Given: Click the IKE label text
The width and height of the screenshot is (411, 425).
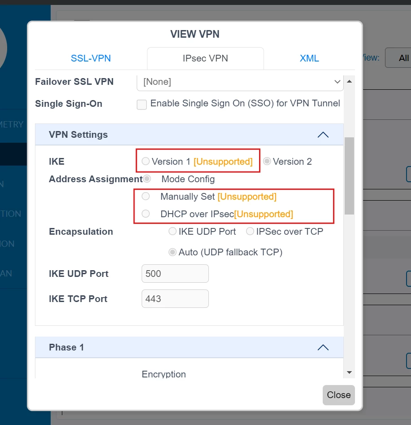Looking at the screenshot, I should (x=56, y=162).
